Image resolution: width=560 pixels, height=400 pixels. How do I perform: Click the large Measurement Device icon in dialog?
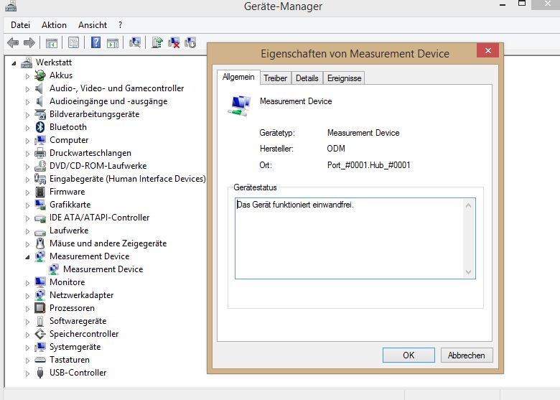click(x=239, y=105)
